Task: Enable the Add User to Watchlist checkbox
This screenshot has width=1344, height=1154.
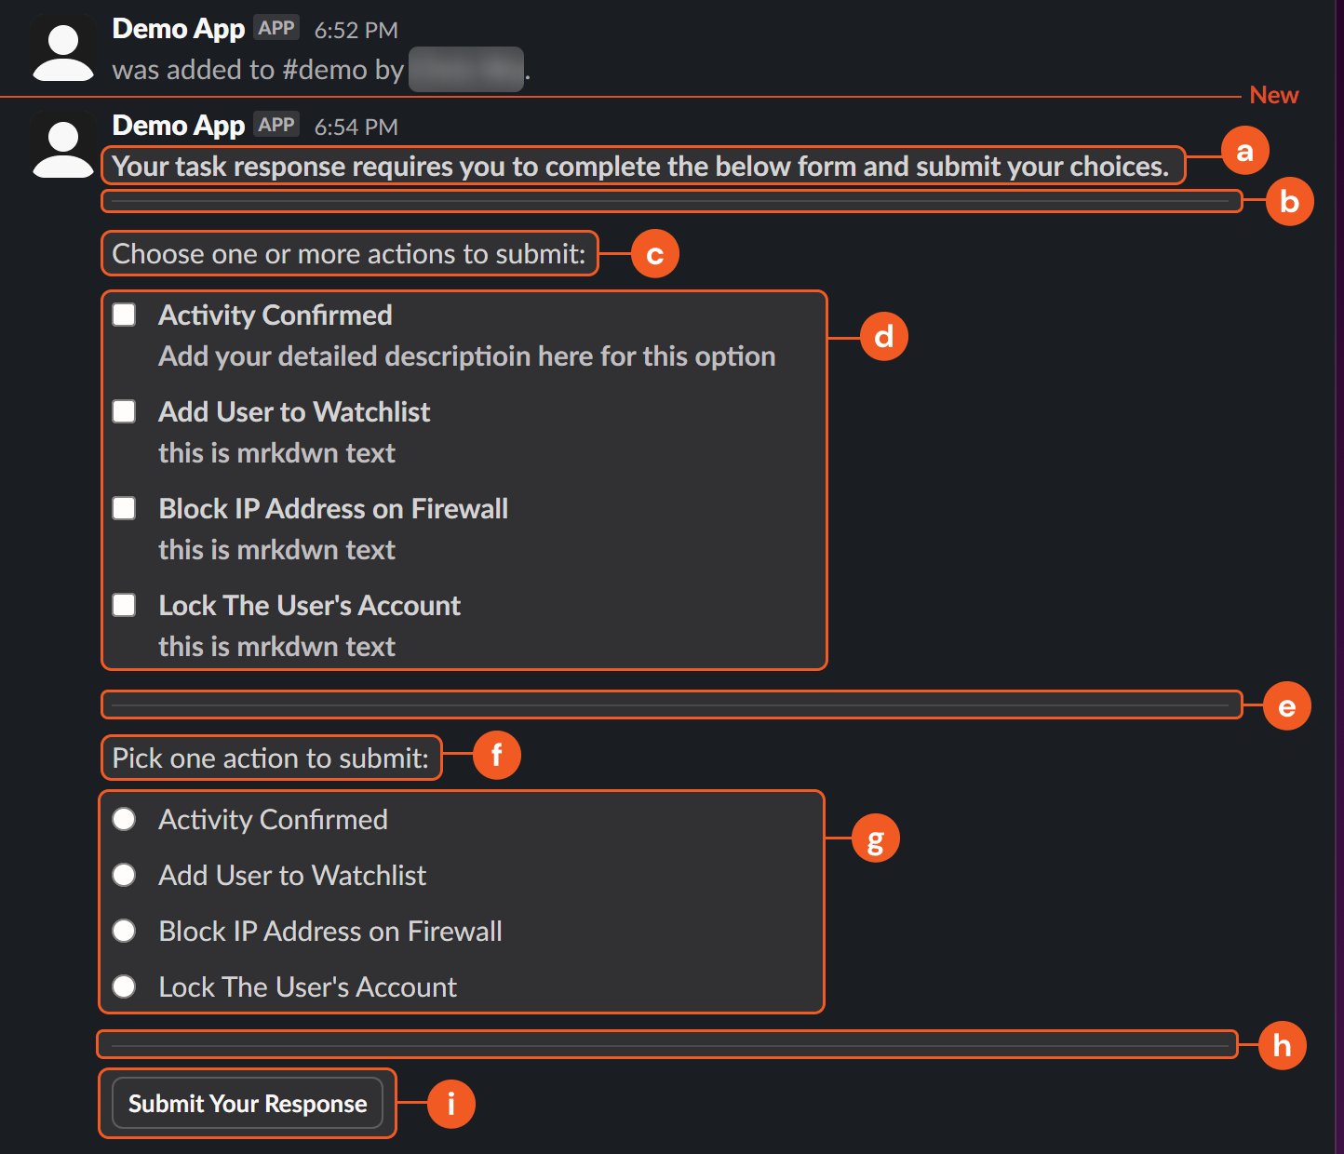Action: (124, 411)
